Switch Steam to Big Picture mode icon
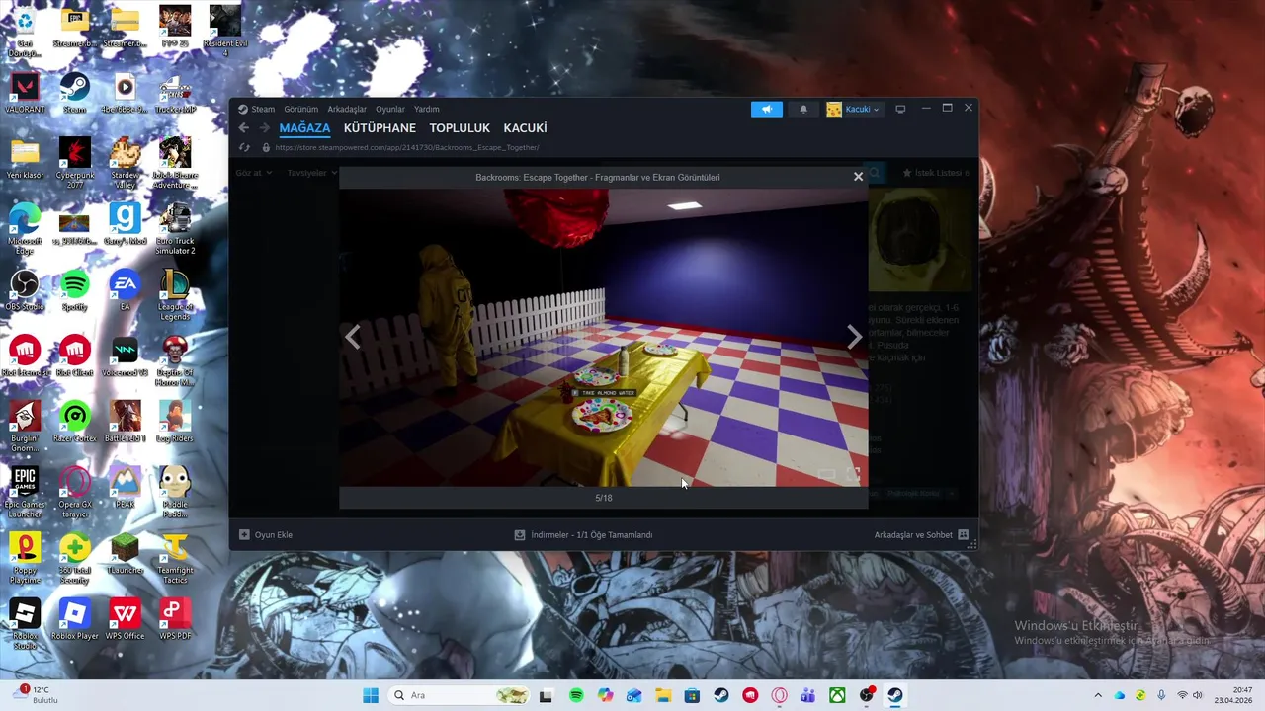Screen dimensions: 1265x711 (x=900, y=110)
